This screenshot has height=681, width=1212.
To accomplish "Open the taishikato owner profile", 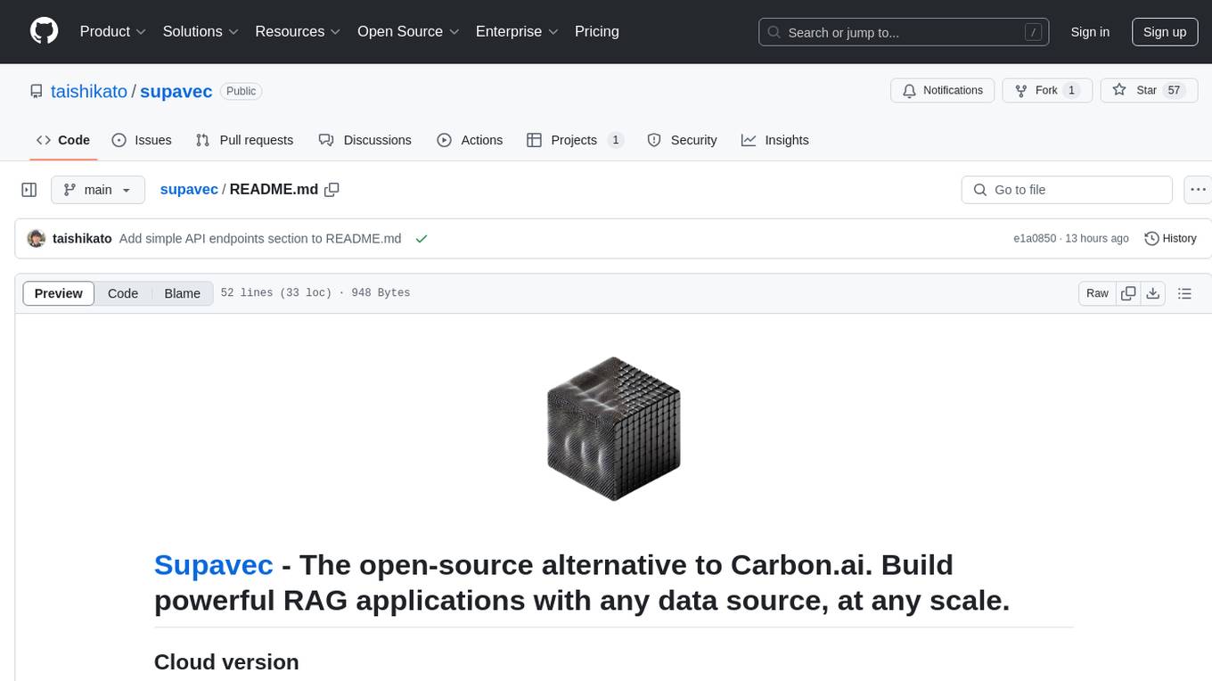I will point(89,91).
